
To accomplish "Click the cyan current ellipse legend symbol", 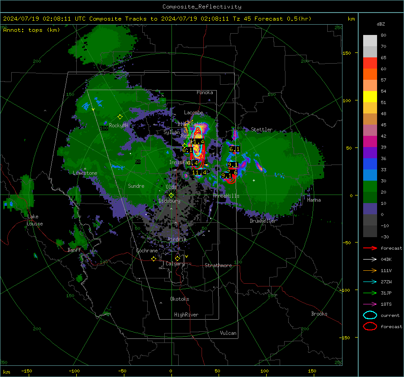I will point(370,315).
